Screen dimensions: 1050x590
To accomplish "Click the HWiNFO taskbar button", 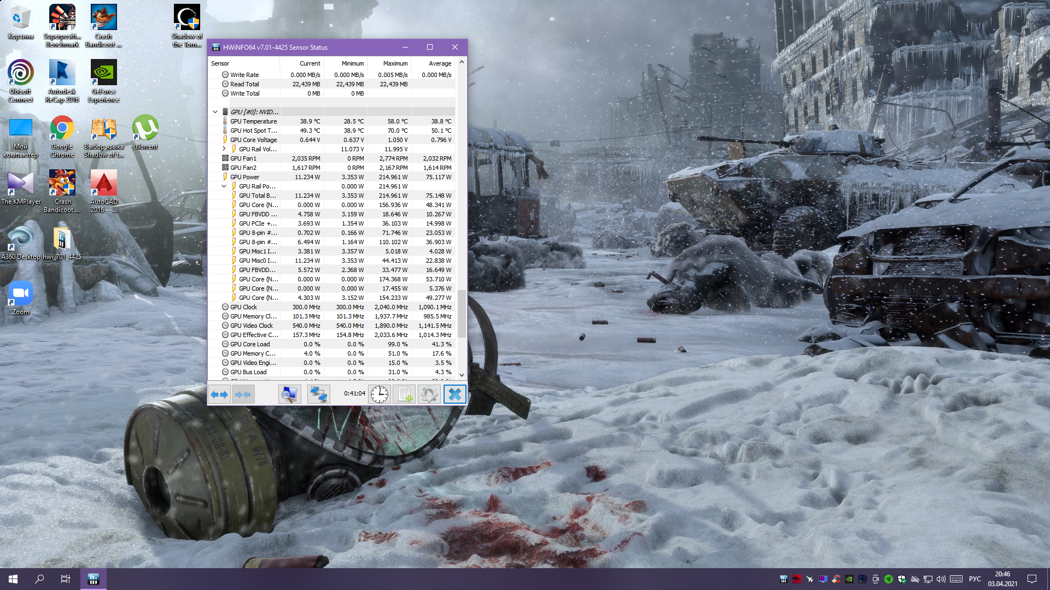I will click(x=93, y=579).
